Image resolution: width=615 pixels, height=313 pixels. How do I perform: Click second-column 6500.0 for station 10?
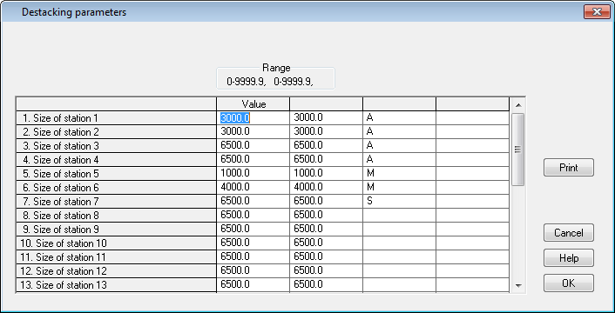327,243
